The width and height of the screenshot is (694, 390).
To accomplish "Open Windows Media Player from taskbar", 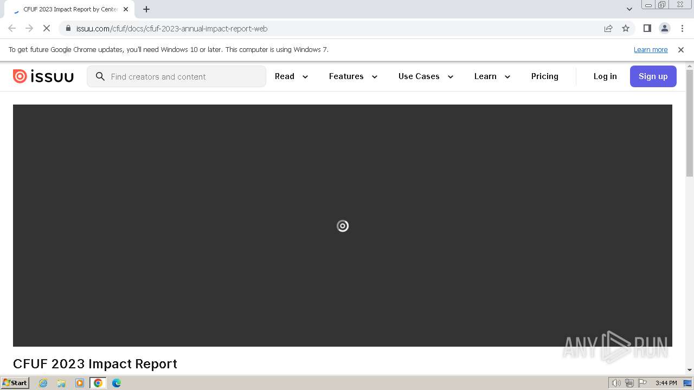I will tap(80, 383).
